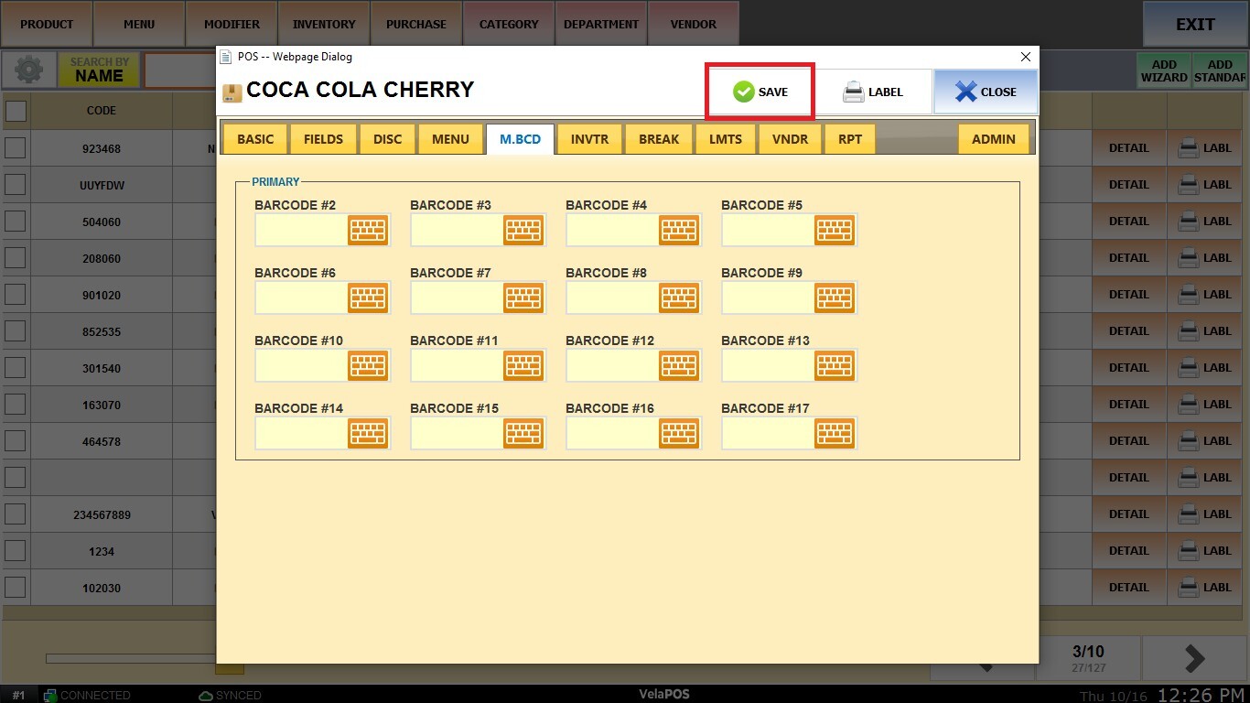Open PRODUCT section in top navigation
This screenshot has width=1250, height=703.
coord(47,24)
